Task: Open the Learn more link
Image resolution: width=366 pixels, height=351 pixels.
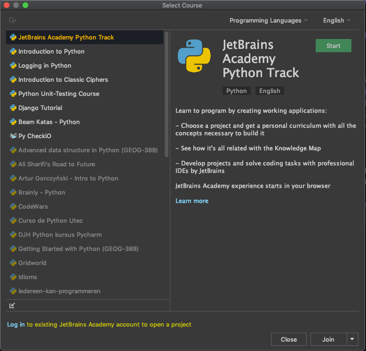Action: [192, 201]
